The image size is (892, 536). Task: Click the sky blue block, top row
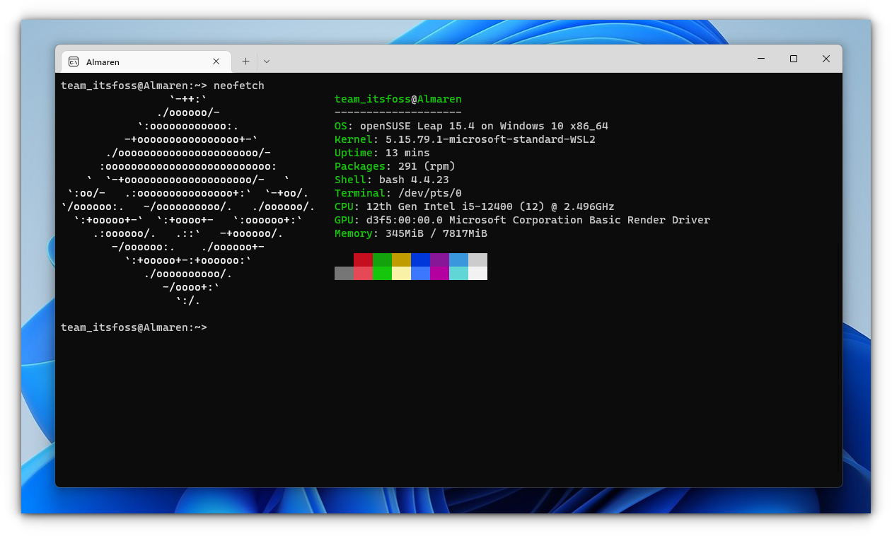458,260
